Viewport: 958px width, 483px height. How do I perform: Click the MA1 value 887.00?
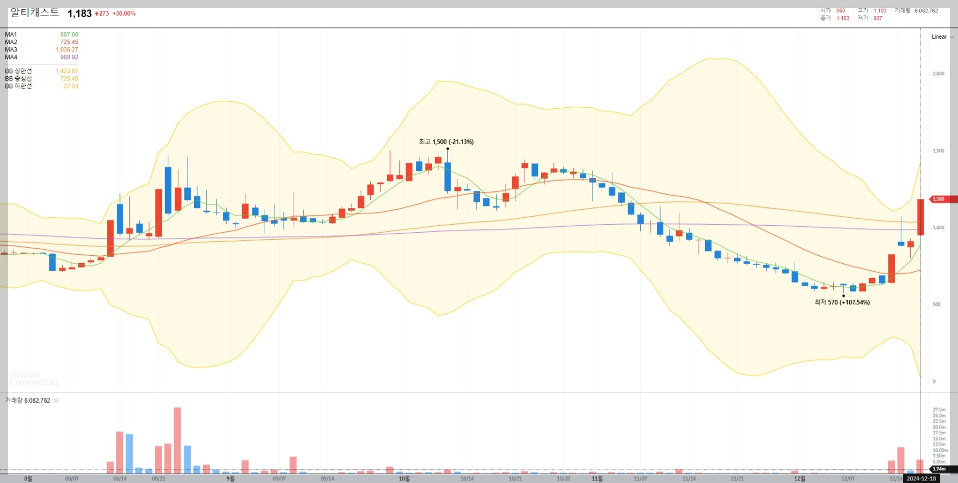coord(69,34)
